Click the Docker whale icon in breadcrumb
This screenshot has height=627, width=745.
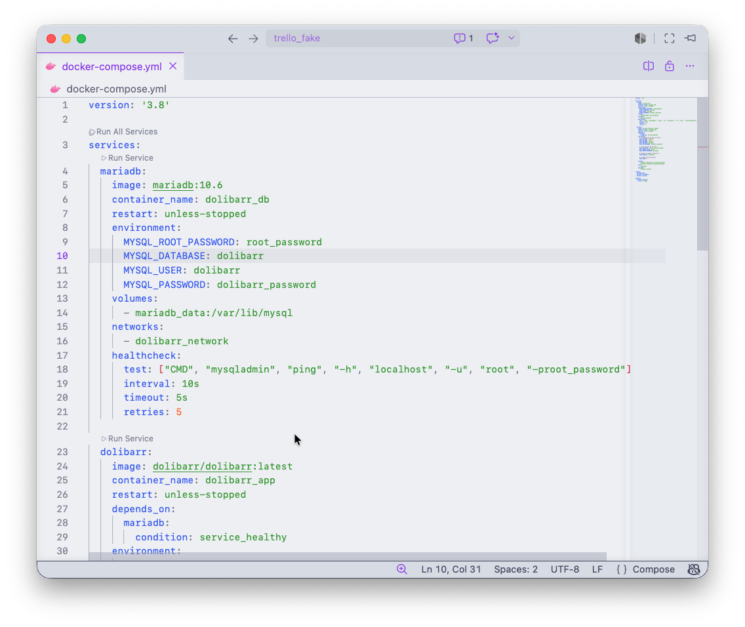click(56, 89)
